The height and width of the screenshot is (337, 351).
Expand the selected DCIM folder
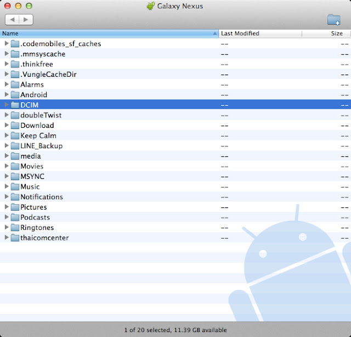pyautogui.click(x=7, y=104)
